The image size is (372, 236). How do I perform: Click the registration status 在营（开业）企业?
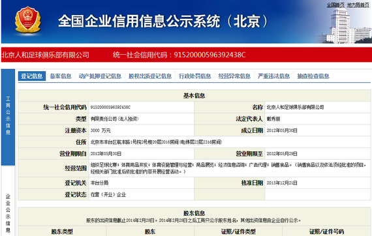point(108,194)
